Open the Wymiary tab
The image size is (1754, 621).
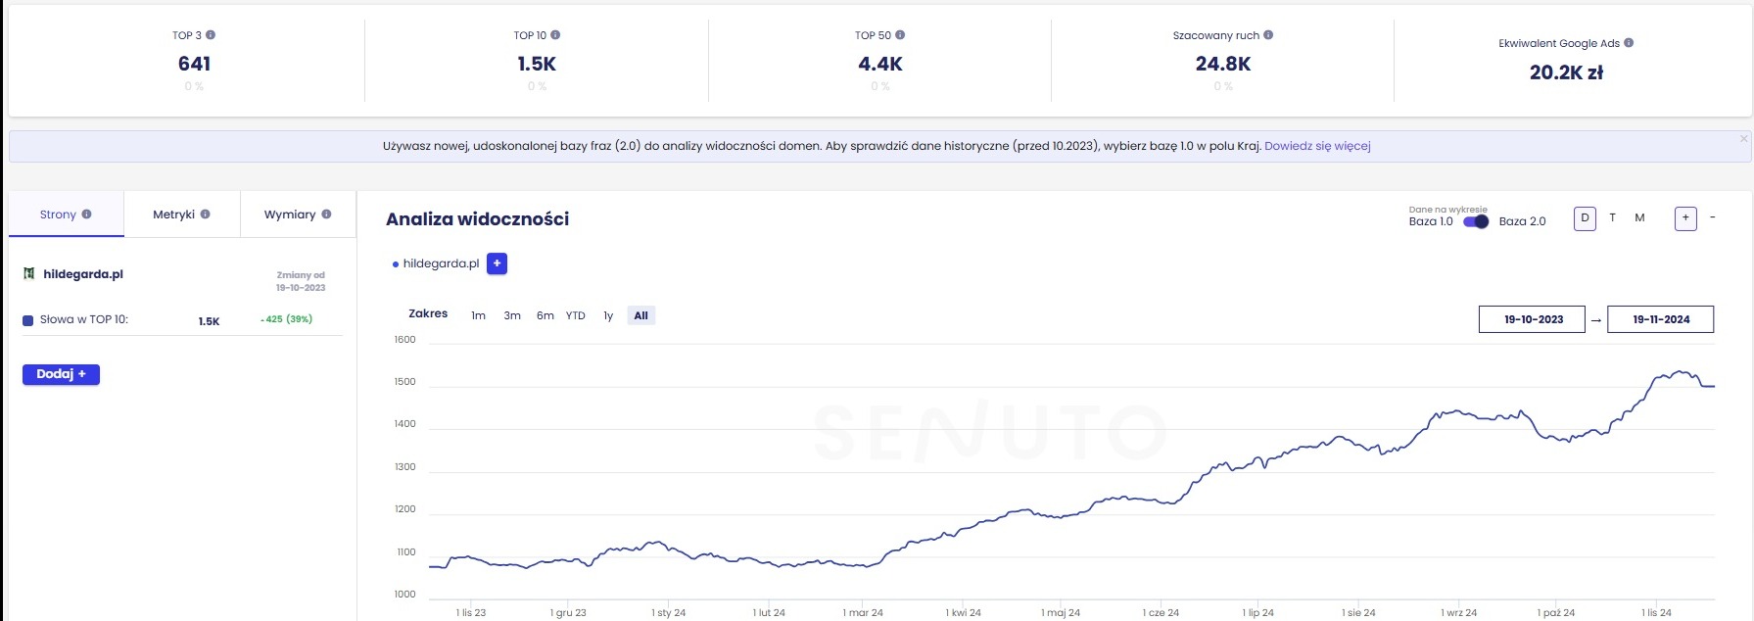[x=298, y=215]
